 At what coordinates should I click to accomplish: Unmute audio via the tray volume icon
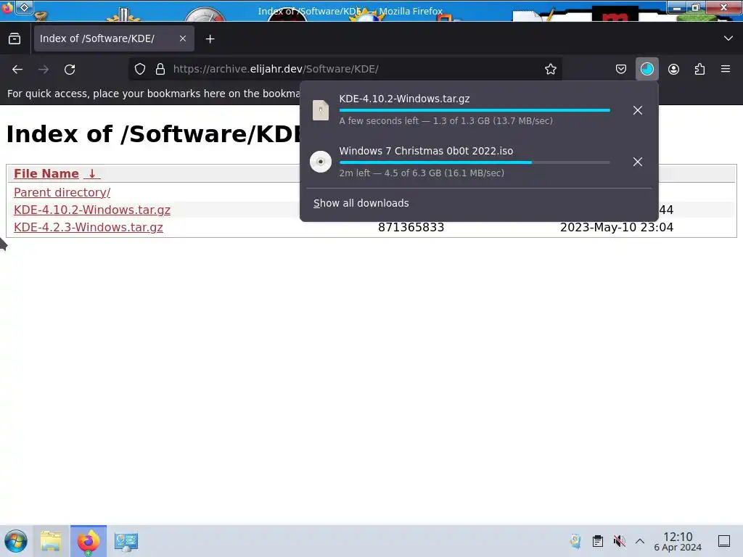coord(619,541)
